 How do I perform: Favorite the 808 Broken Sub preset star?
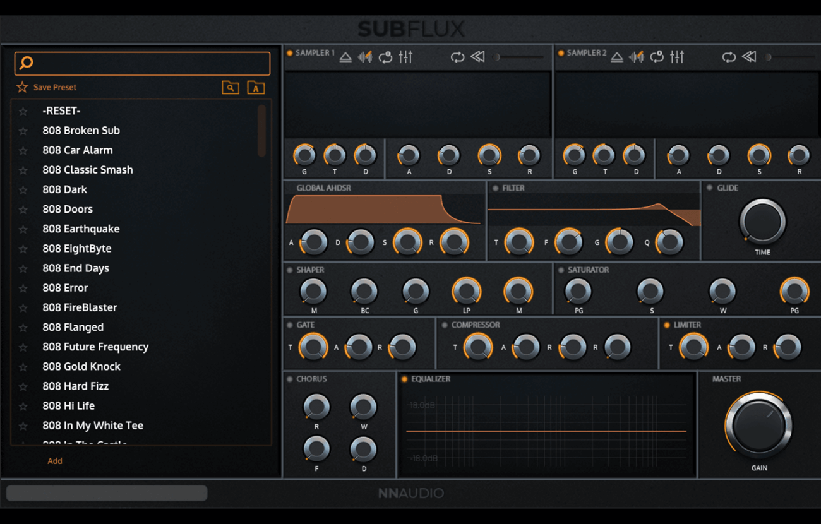click(x=23, y=131)
